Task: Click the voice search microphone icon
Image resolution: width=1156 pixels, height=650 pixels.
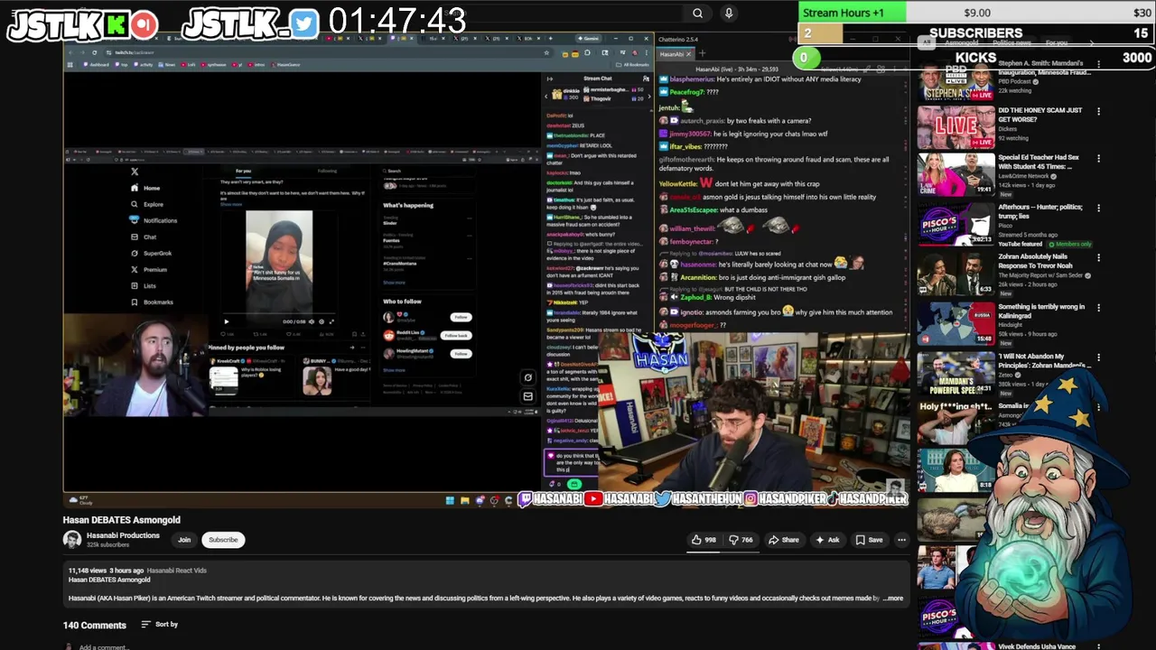Action: pos(729,14)
